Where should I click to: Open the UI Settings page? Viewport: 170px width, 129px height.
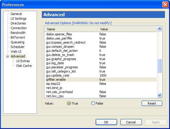(x=19, y=19)
